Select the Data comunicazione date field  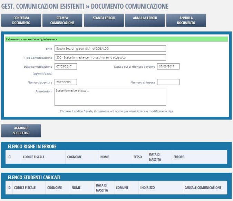pyautogui.click(x=66, y=66)
